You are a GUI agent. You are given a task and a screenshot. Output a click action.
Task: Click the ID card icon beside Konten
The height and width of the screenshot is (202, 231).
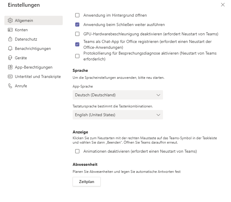[x=10, y=30]
